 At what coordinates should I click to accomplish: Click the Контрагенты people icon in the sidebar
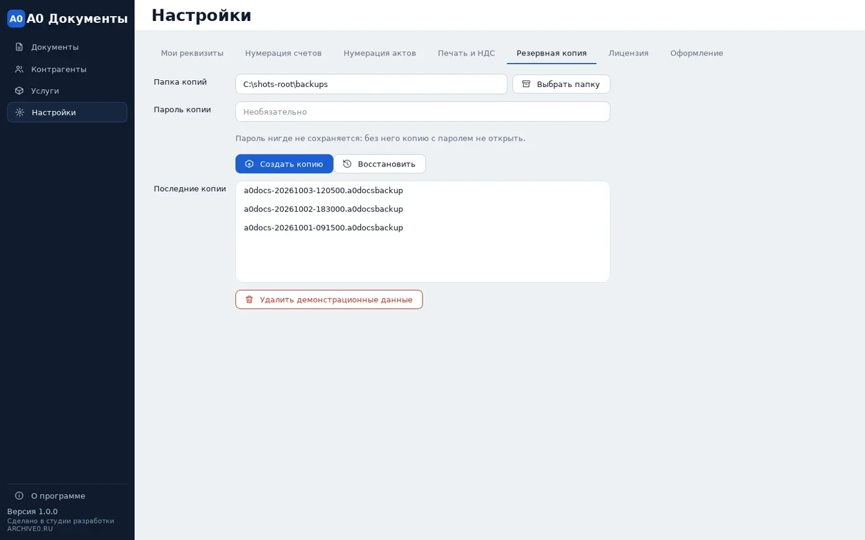click(x=19, y=69)
